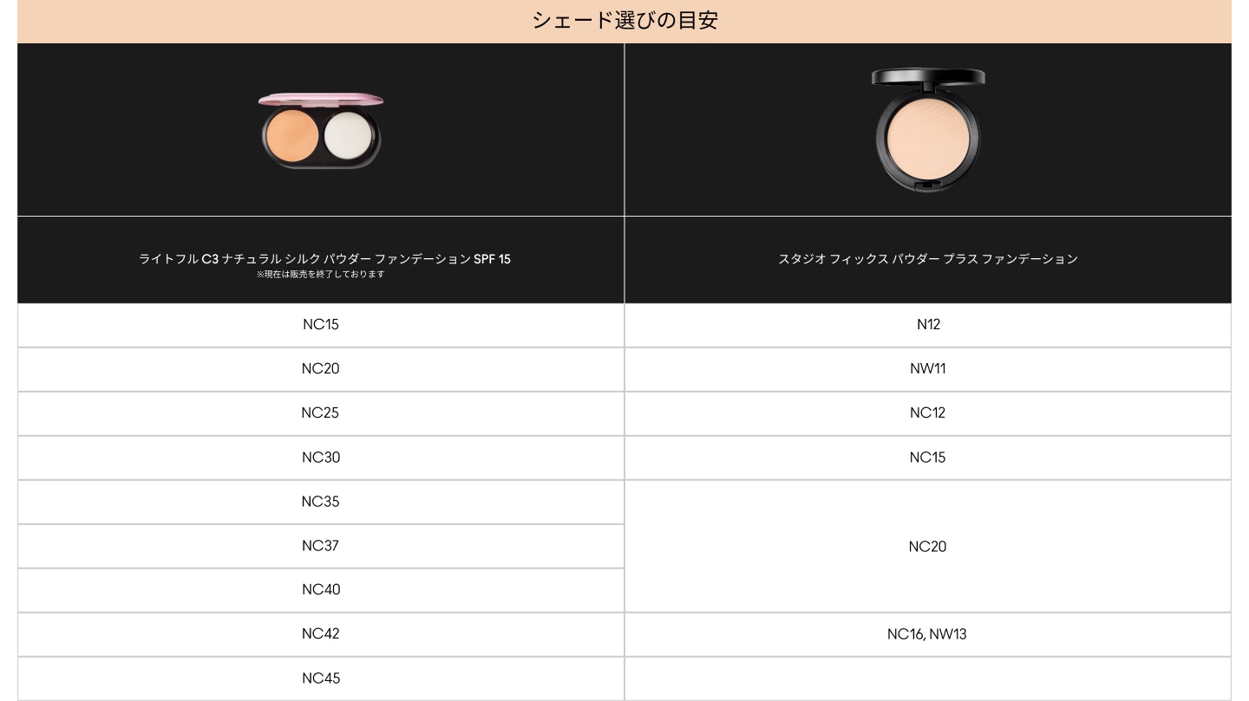Click the NC12 shade cell
The image size is (1249, 701).
tap(928, 412)
